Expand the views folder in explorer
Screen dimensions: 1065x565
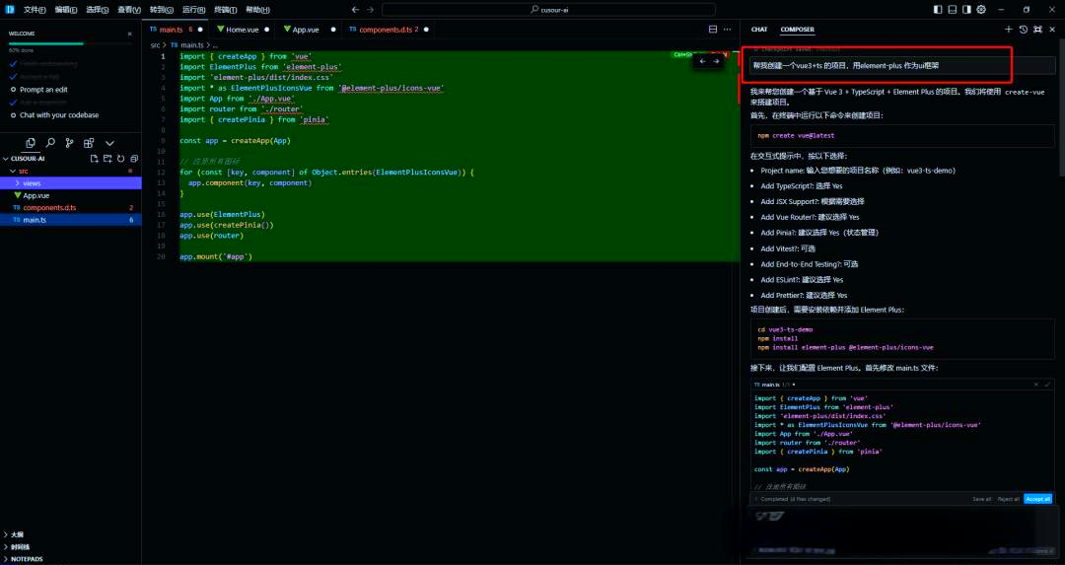[32, 183]
